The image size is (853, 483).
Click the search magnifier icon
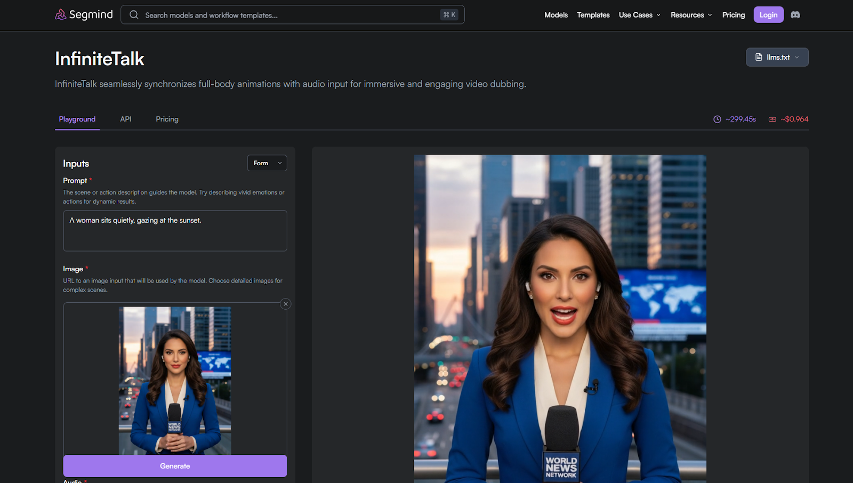(x=134, y=15)
